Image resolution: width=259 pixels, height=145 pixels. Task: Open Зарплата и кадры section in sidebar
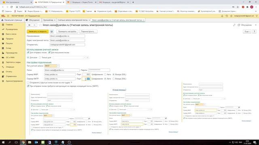point(13,62)
